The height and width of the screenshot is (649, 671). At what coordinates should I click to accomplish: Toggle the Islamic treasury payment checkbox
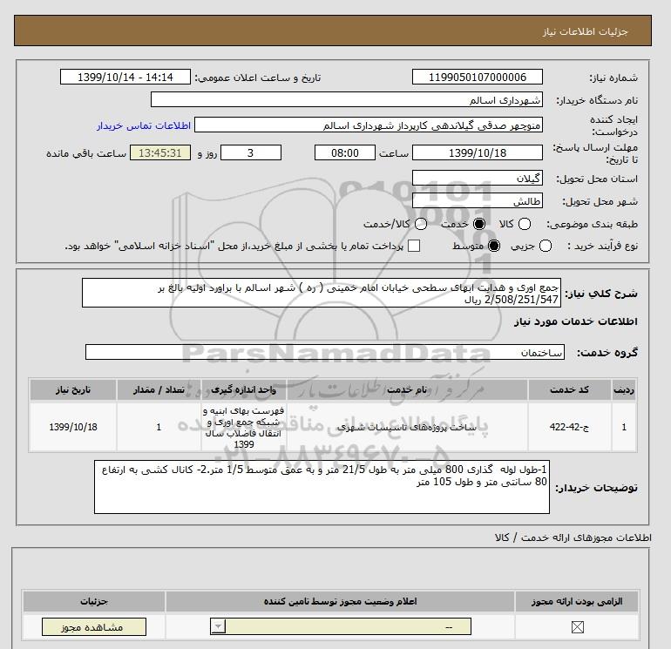point(413,246)
